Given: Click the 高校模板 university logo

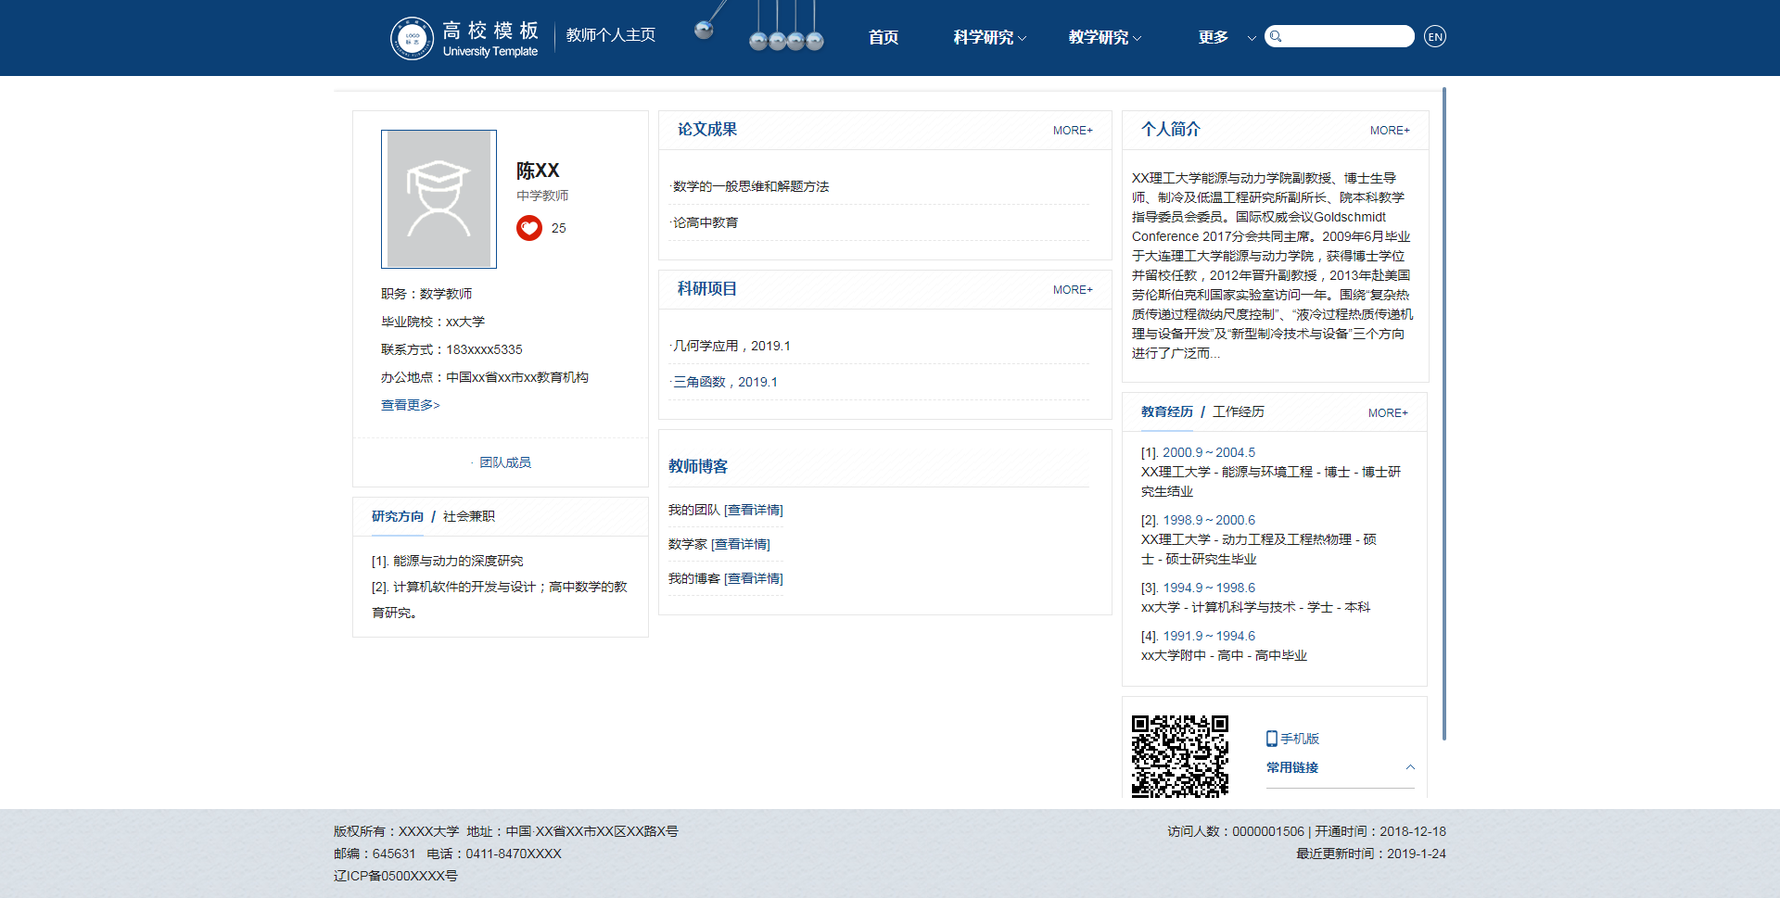Looking at the screenshot, I should (x=464, y=37).
